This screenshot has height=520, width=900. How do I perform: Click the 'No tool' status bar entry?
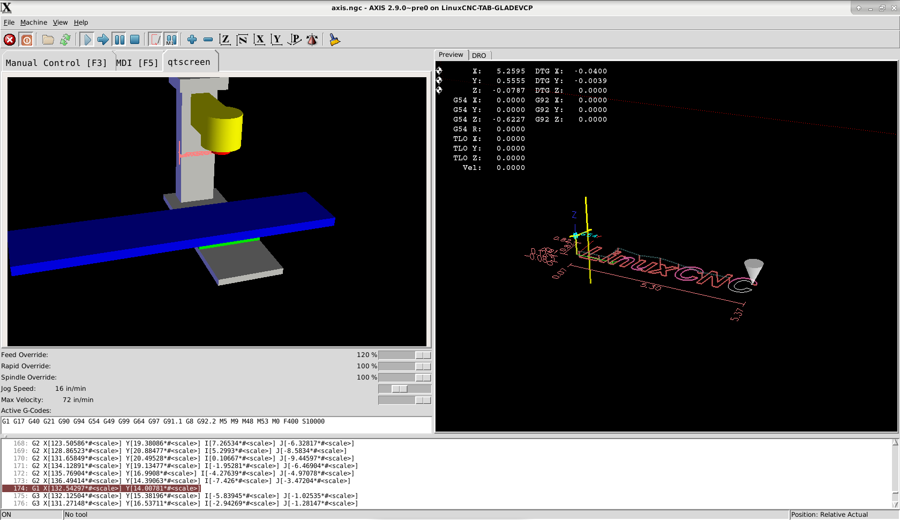coord(76,515)
